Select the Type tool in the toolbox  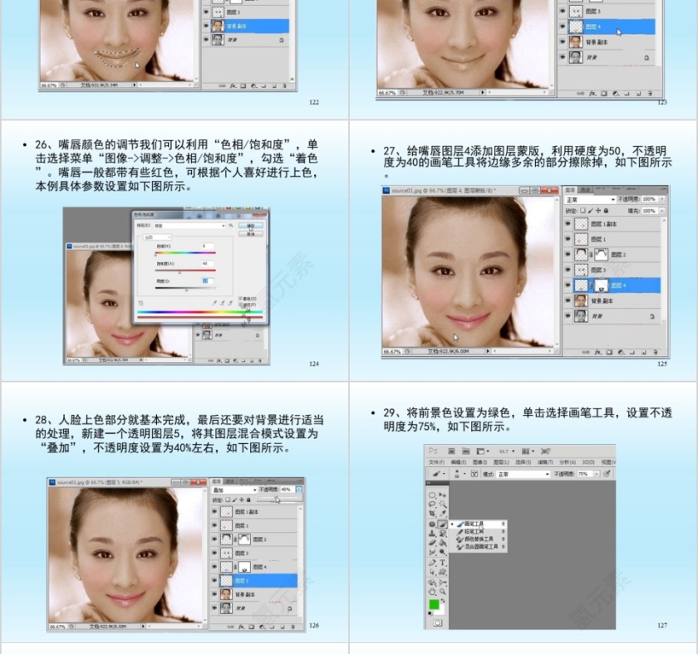[x=442, y=563]
